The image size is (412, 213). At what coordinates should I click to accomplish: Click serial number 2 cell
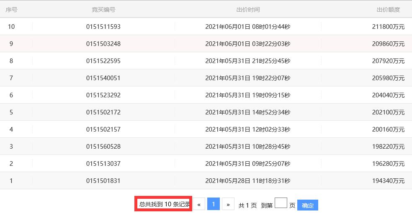tap(11, 163)
